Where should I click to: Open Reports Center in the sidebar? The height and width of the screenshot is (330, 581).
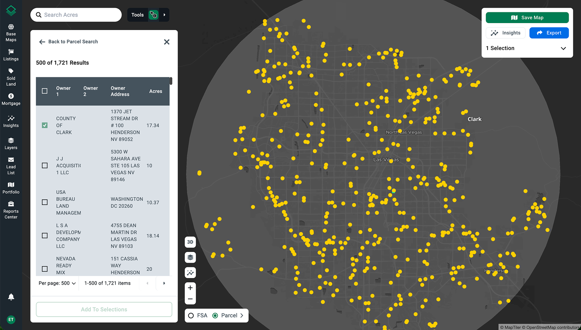[11, 210]
